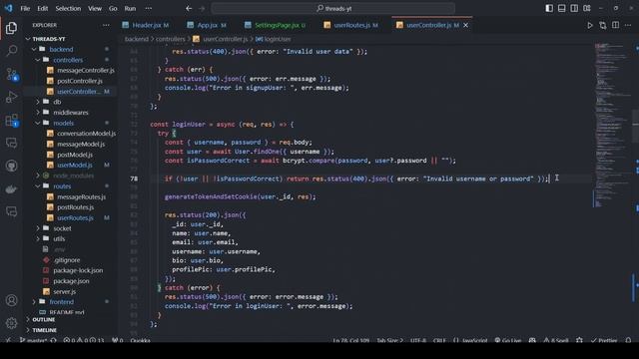The image size is (639, 359).
Task: Toggle the secondary side bar
Action: click(574, 9)
